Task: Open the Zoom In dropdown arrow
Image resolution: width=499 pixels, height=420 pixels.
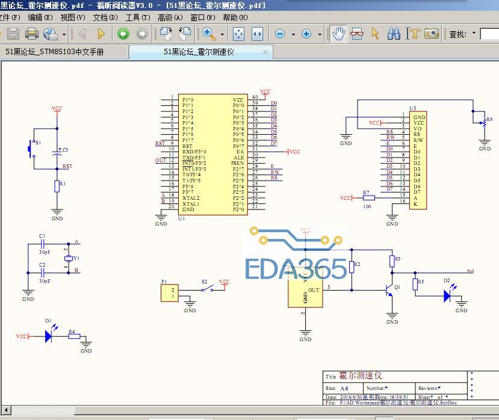Action: click(320, 34)
